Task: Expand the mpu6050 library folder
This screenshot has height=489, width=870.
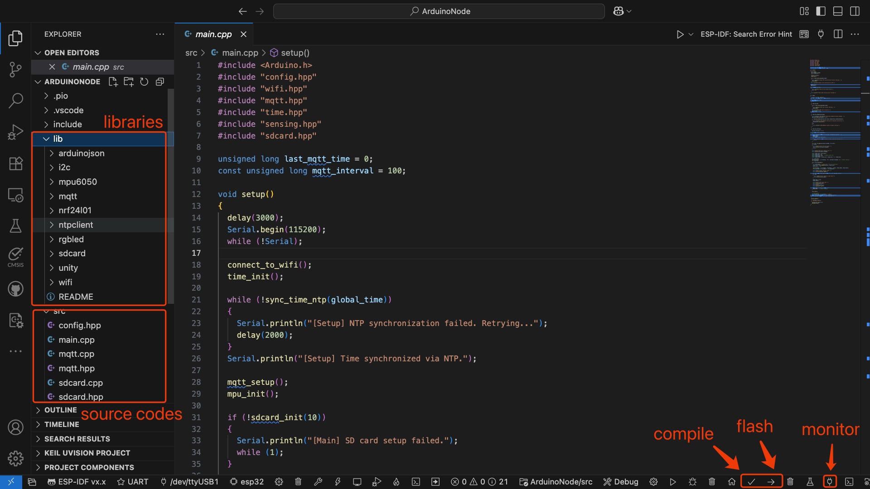Action: click(x=77, y=182)
